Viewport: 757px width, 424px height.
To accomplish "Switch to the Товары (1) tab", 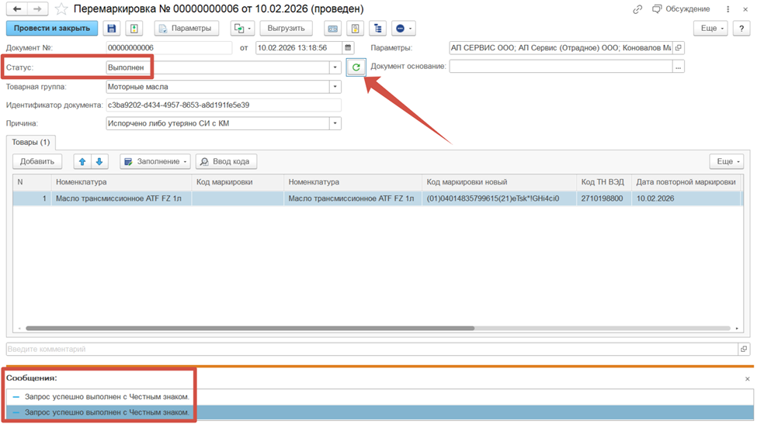I will tap(31, 142).
